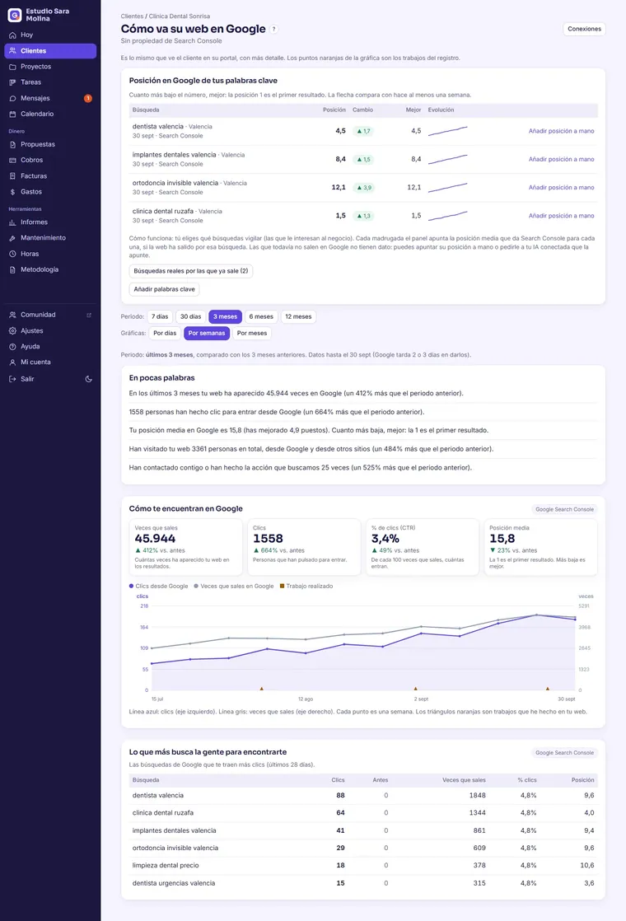Open Informes in the sidebar

pyautogui.click(x=50, y=222)
